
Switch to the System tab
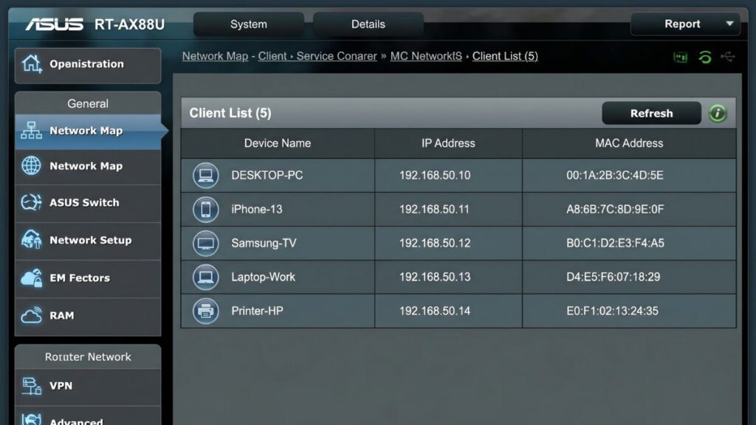(248, 24)
